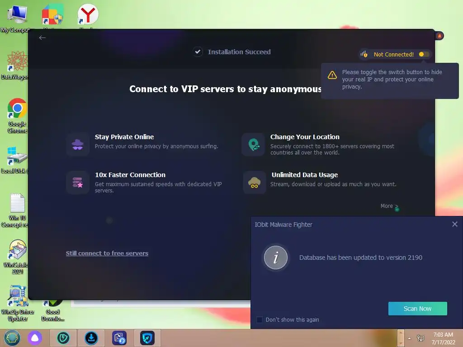463x347 pixels.
Task: Select the Stay Private Online spy icon
Action: pyautogui.click(x=78, y=144)
